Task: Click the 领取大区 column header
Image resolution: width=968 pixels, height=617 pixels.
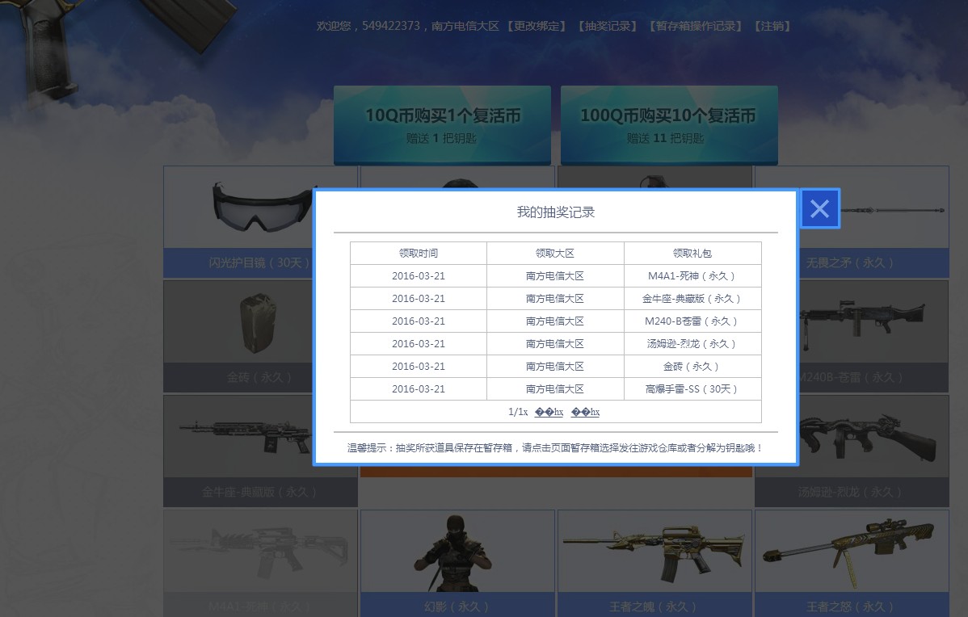Action: [x=555, y=253]
